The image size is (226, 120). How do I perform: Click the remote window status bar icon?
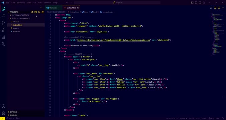(2, 118)
